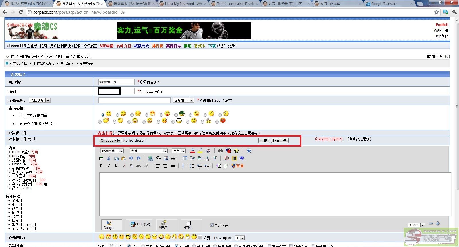Click the Bold formatting icon
The height and width of the screenshot is (247, 459).
101,166
